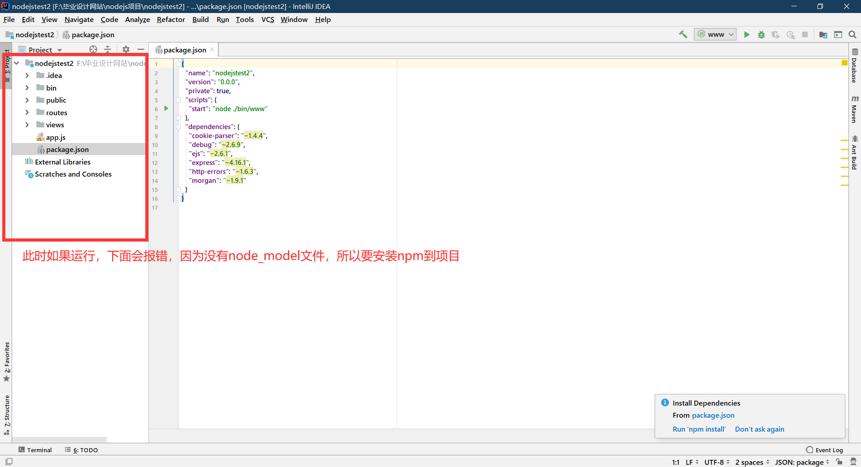Open Search Everywhere with the magnifier icon
The image size is (861, 467).
coord(852,34)
